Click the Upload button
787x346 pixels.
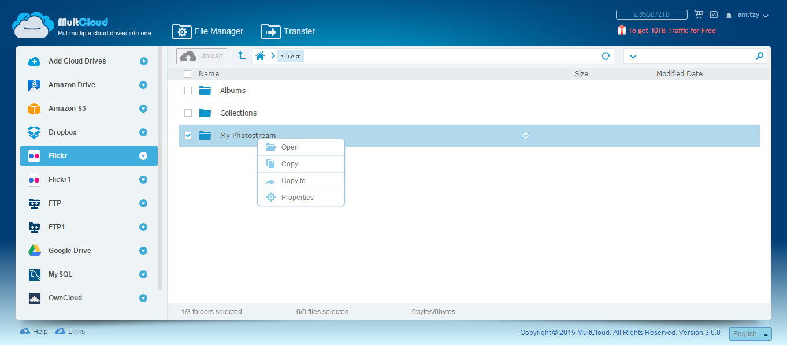(202, 56)
